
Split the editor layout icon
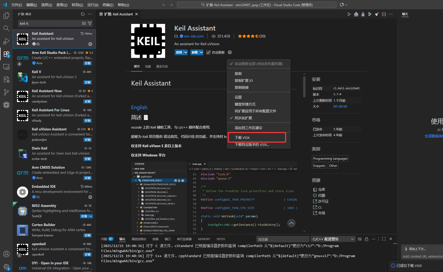point(384,14)
